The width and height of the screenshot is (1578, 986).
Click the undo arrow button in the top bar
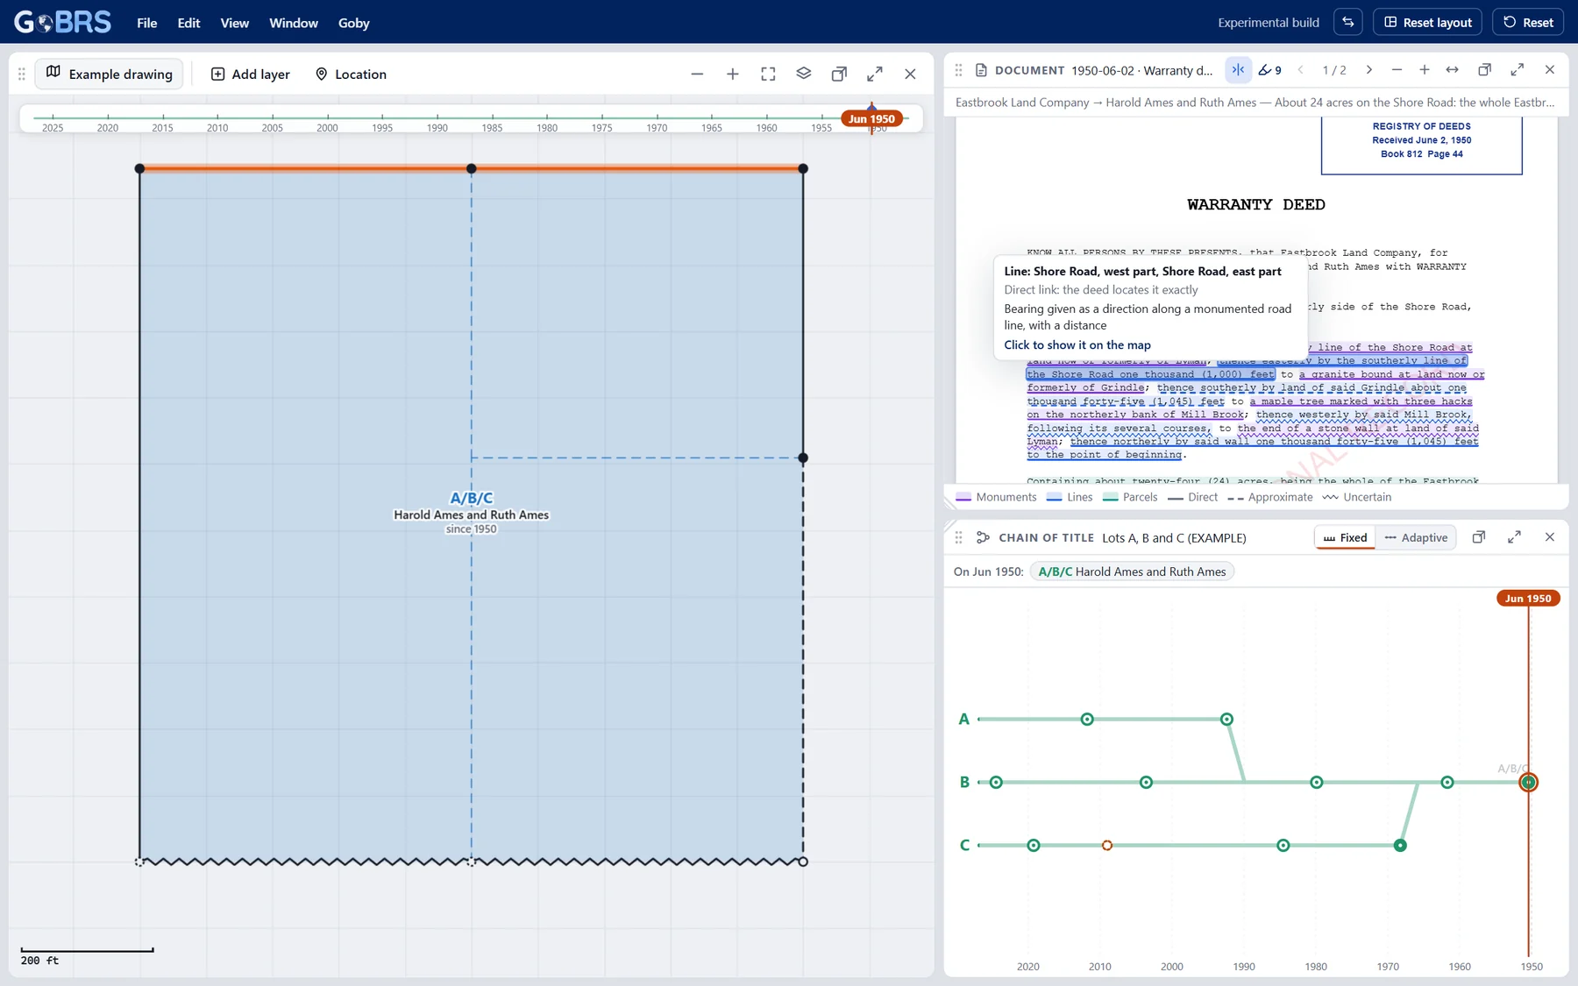click(1348, 22)
